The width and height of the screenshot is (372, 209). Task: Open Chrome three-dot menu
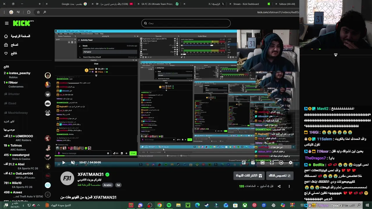(4, 12)
